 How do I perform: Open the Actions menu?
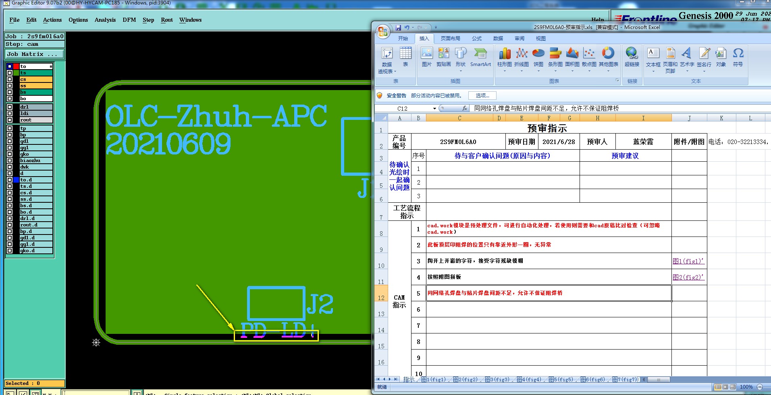(x=52, y=20)
